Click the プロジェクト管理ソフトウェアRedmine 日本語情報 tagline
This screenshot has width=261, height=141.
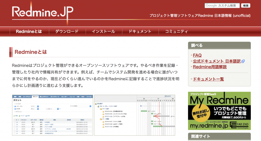pyautogui.click(x=200, y=15)
